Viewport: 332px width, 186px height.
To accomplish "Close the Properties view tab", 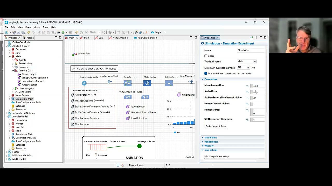I will [217, 38].
